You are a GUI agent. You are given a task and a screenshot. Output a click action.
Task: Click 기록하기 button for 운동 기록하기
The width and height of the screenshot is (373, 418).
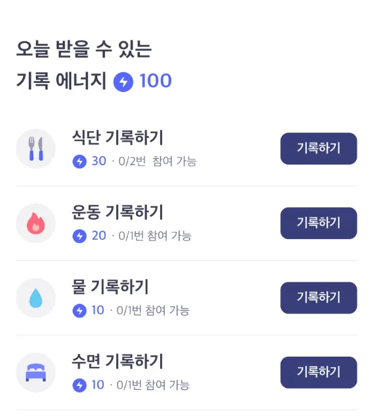[319, 223]
